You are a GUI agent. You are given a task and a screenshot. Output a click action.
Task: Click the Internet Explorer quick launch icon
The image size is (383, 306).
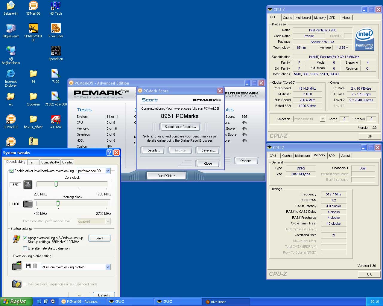tap(39, 302)
